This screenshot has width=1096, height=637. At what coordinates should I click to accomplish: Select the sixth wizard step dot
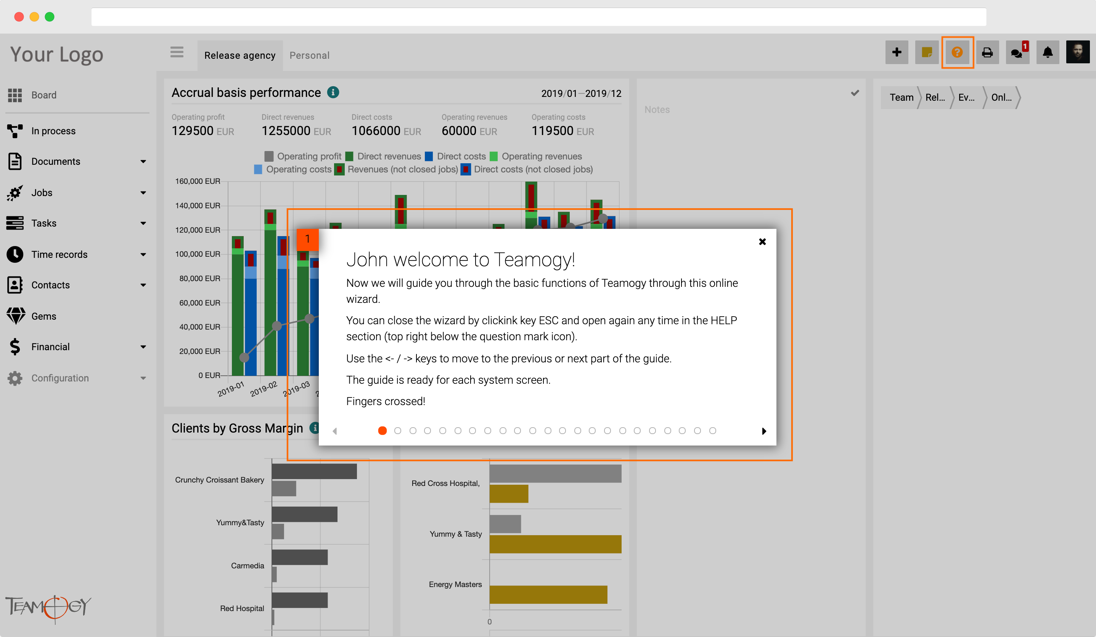pos(458,430)
